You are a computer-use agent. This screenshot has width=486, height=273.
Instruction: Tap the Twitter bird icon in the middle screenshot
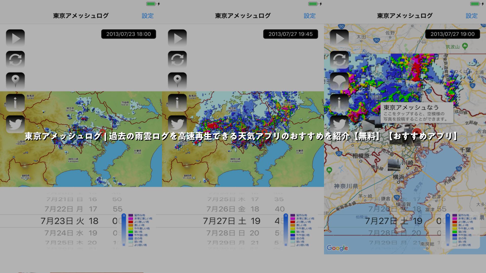pyautogui.click(x=177, y=124)
